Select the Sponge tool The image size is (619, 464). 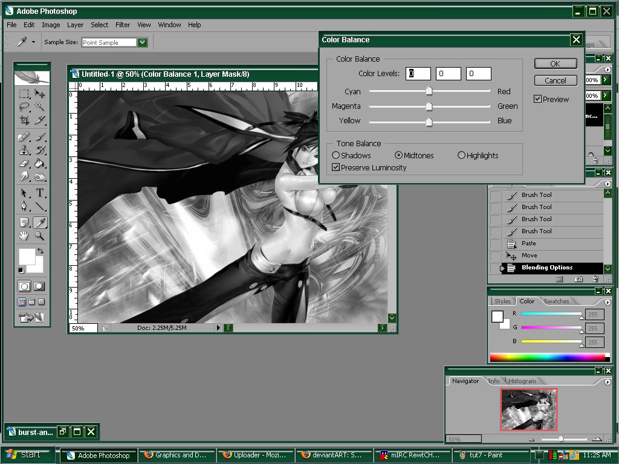click(39, 176)
